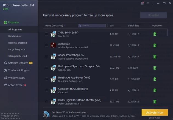Select All Programs in sidebar
The image size is (173, 120).
tap(15, 29)
